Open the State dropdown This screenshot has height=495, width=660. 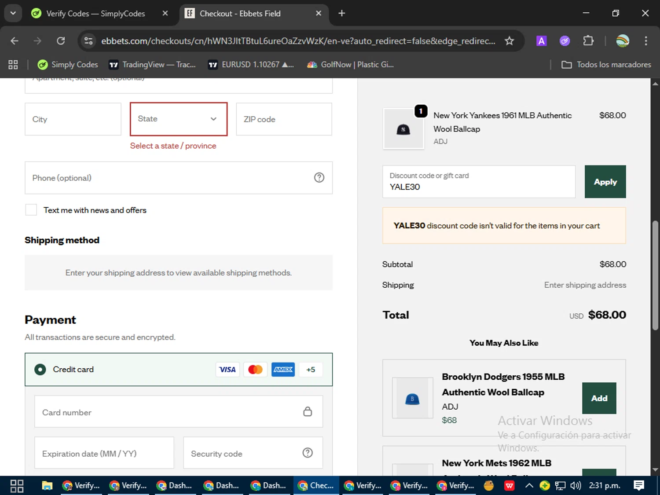(x=179, y=119)
